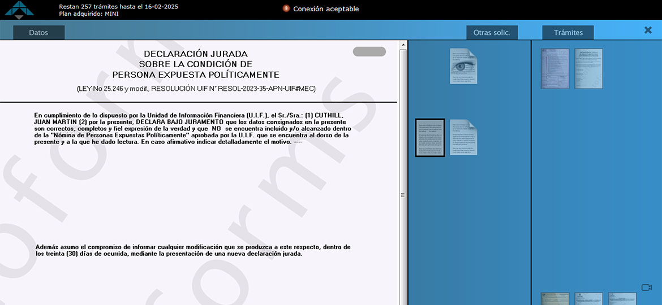The height and width of the screenshot is (305, 662).
Task: Click the document's vertical scrollbar
Action: [x=403, y=113]
